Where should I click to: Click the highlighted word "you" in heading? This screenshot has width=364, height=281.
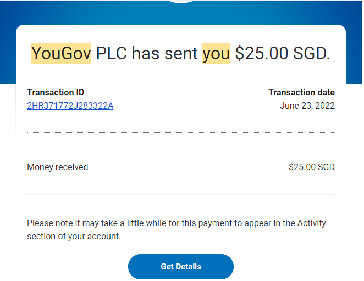point(216,53)
